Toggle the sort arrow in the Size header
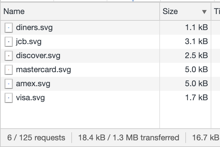The image size is (220, 147). coord(204,12)
